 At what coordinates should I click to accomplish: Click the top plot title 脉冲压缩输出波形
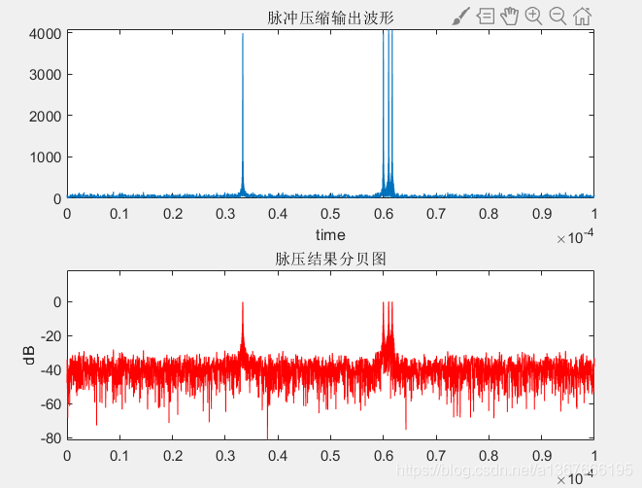(x=330, y=18)
